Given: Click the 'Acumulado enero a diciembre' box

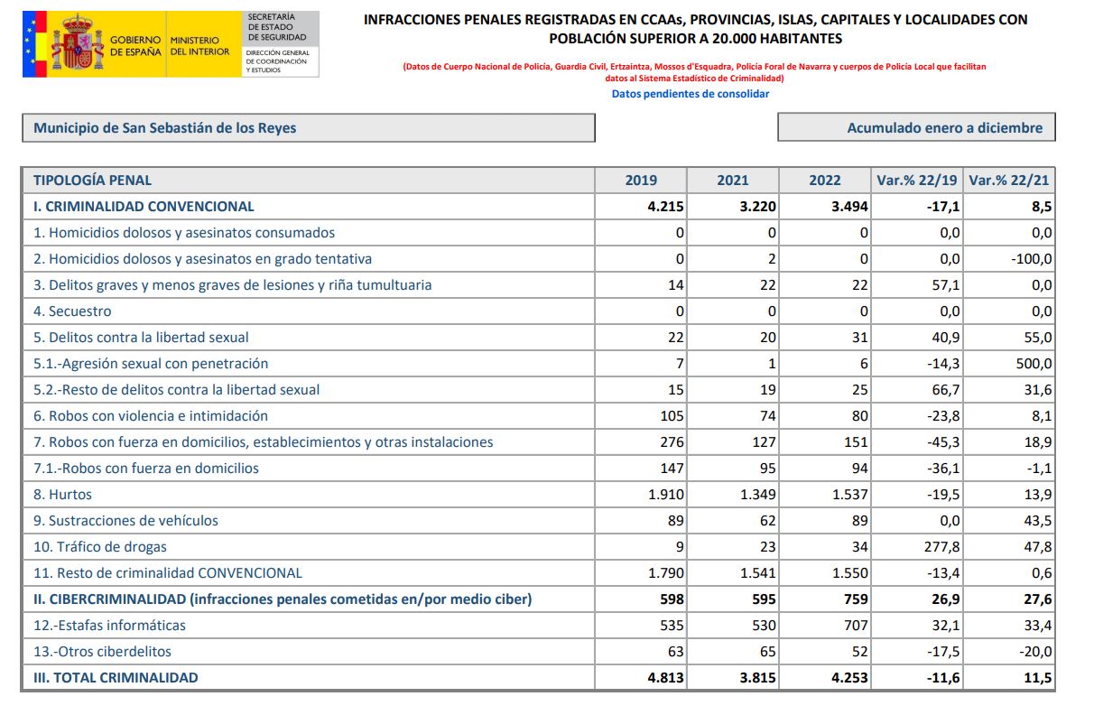Looking at the screenshot, I should click(915, 128).
